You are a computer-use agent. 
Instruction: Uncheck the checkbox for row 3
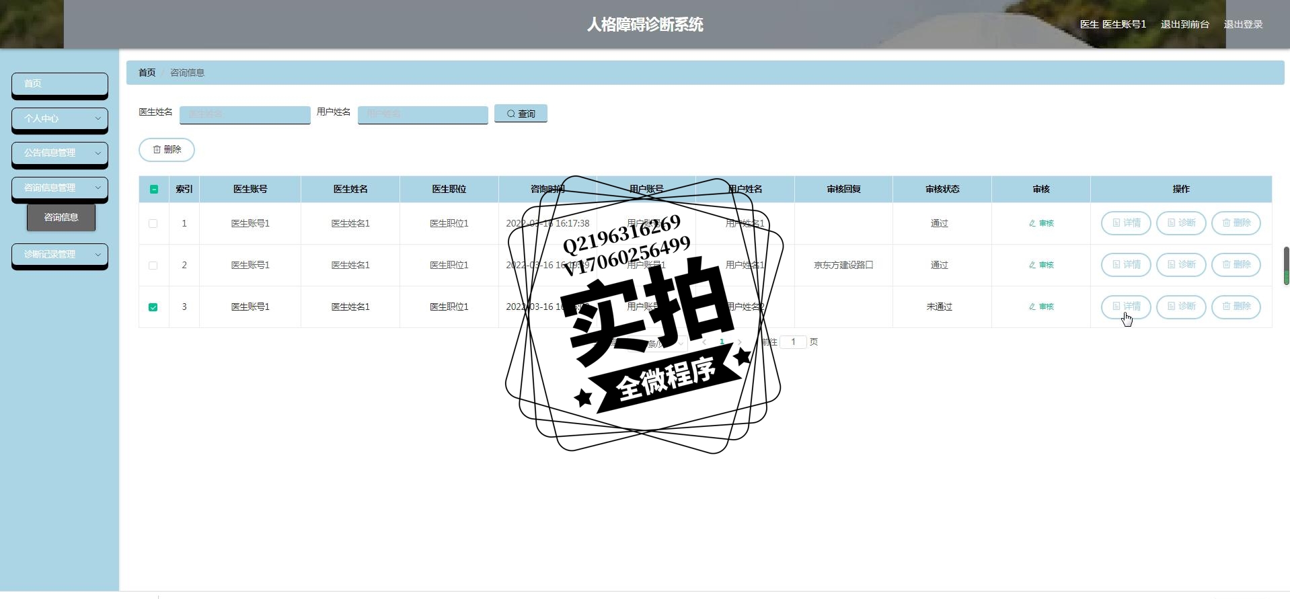(x=153, y=307)
